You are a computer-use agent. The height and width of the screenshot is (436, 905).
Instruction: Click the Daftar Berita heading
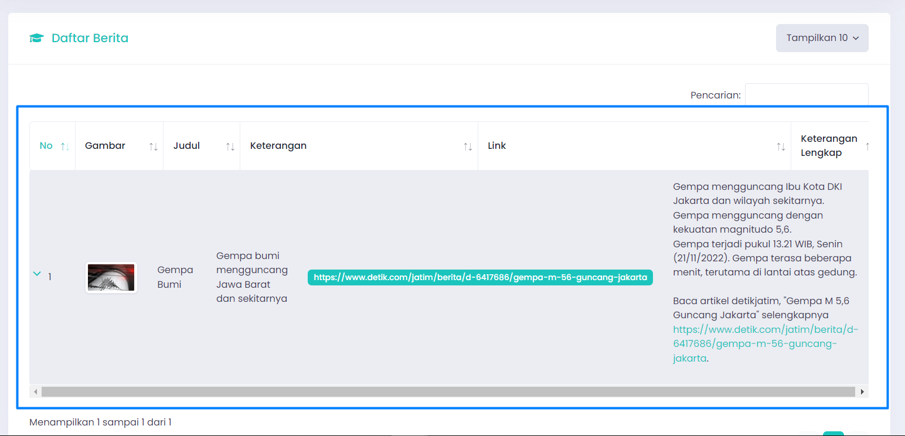pos(90,38)
